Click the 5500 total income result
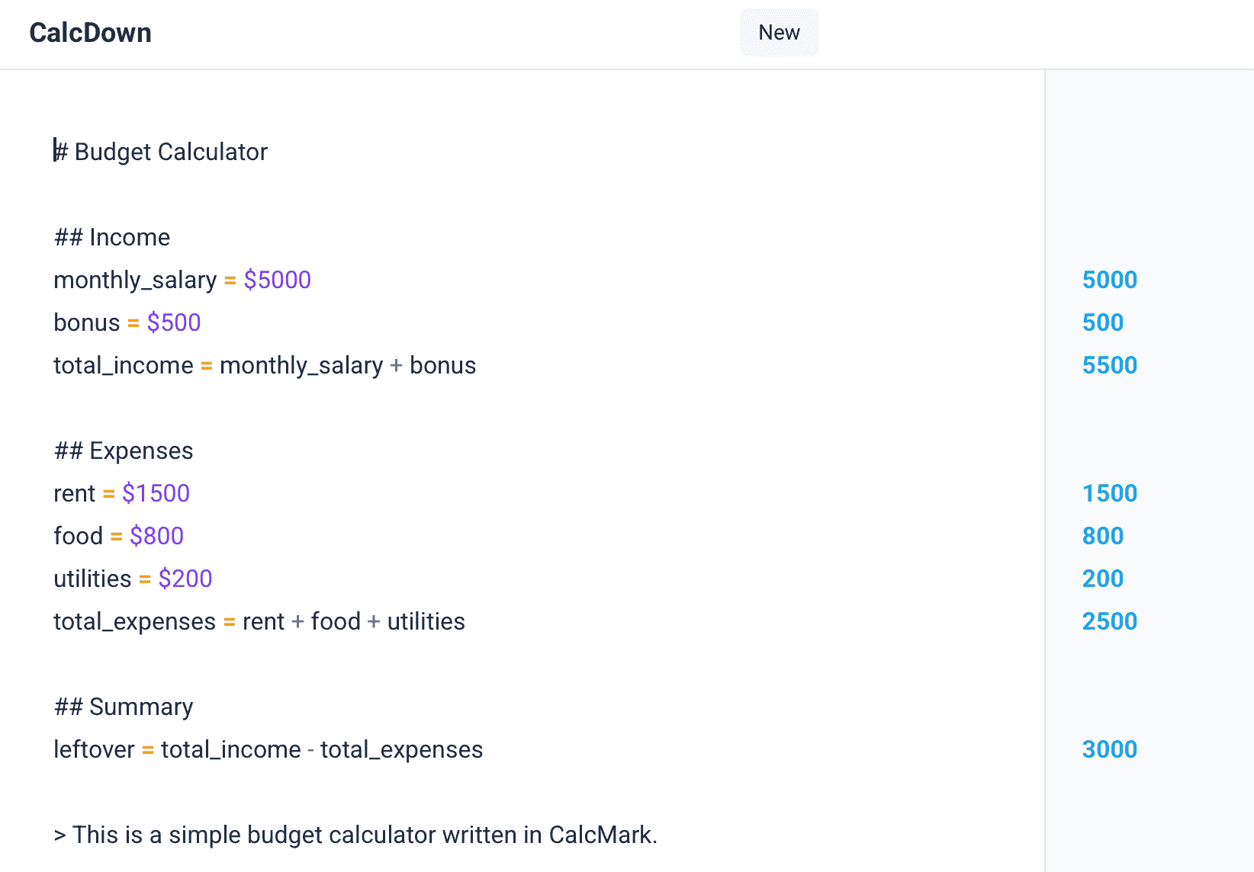This screenshot has height=872, width=1254. [x=1109, y=365]
